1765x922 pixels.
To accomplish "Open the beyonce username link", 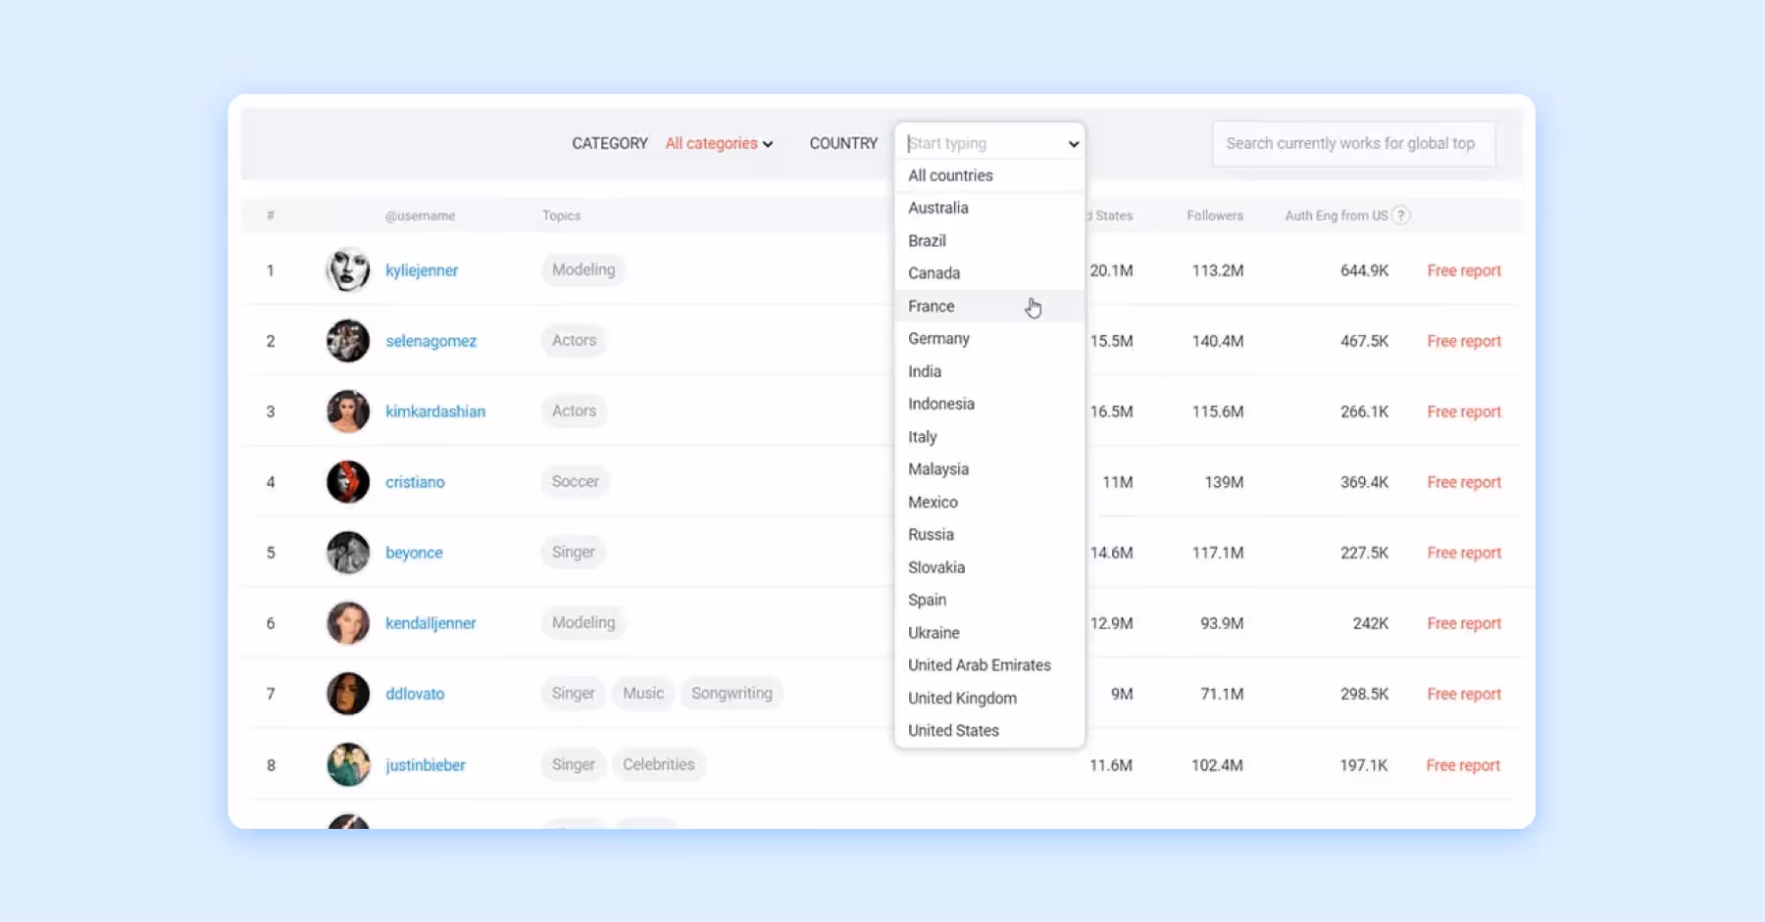I will 414,553.
